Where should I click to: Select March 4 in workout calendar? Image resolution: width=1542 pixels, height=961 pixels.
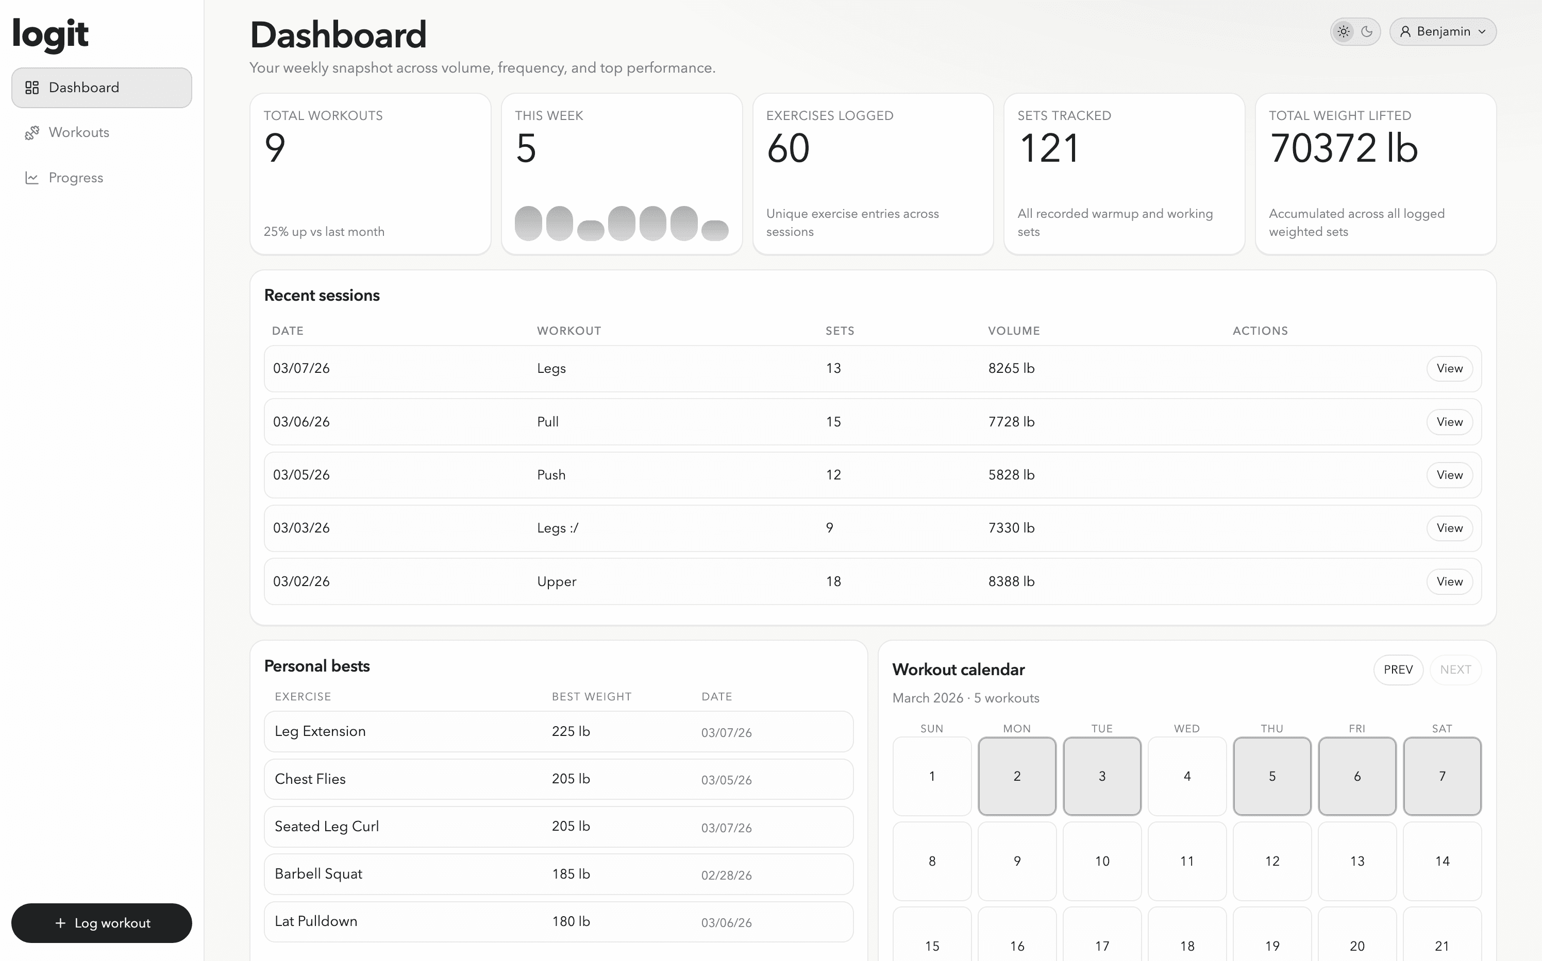coord(1186,776)
